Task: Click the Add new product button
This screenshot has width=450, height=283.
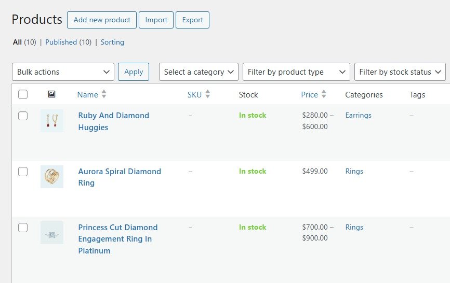Action: click(102, 20)
